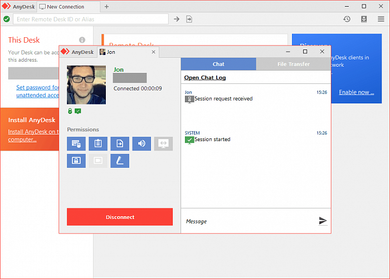Image resolution: width=390 pixels, height=279 pixels.
Task: Click the send message arrow icon
Action: pos(323,221)
